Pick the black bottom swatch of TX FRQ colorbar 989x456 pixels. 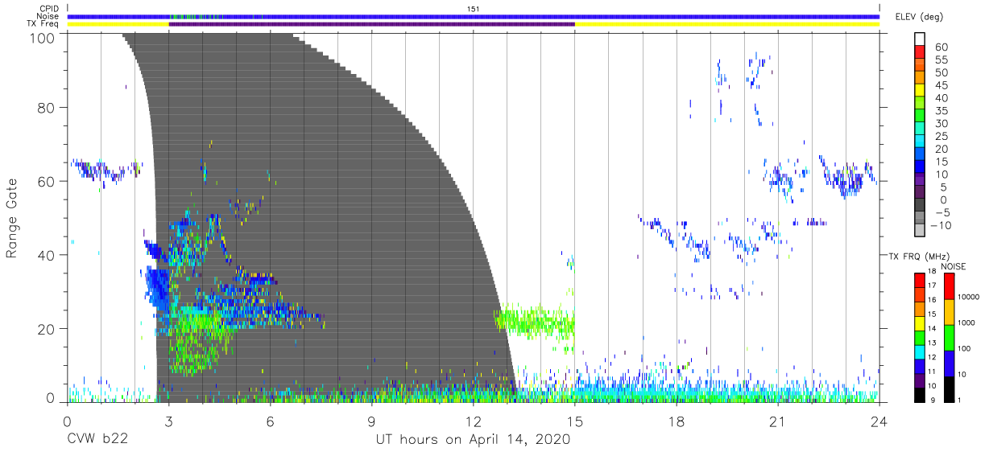[x=920, y=393]
